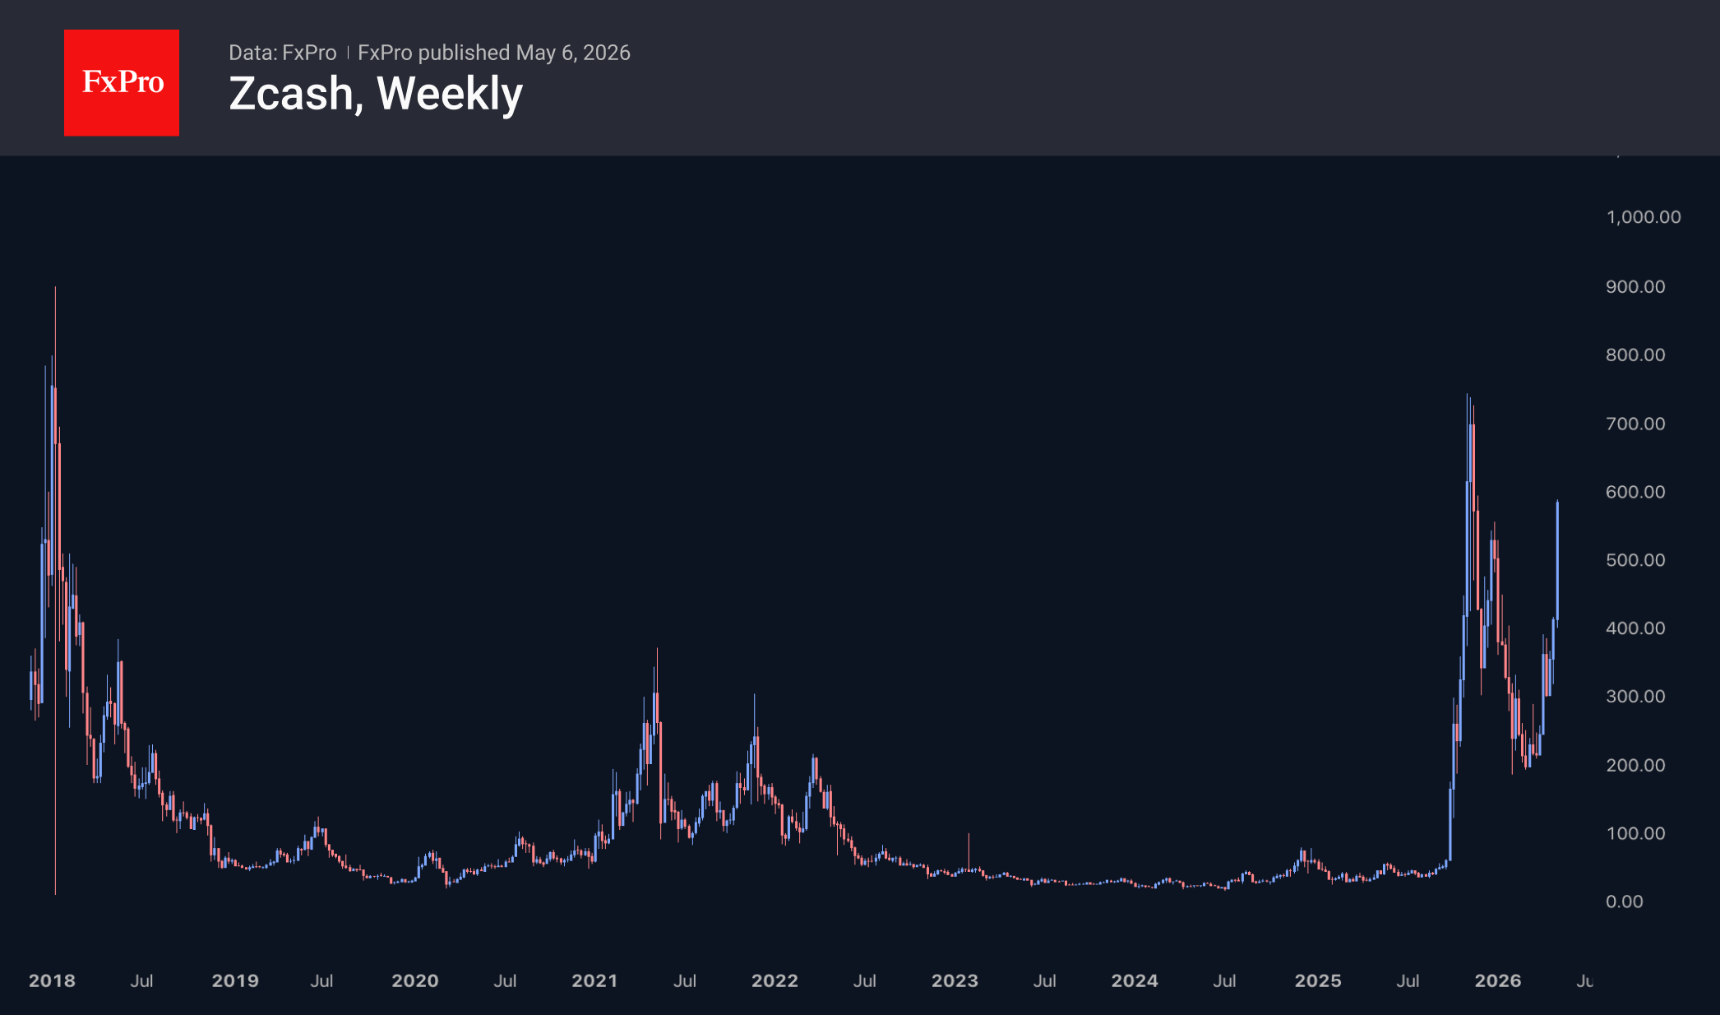Click the red FxPro logo
This screenshot has width=1720, height=1015.
[x=122, y=82]
